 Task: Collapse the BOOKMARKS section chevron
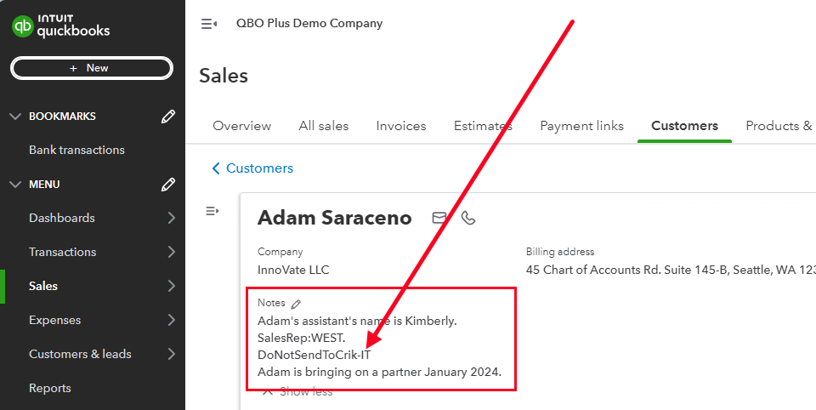pos(14,117)
